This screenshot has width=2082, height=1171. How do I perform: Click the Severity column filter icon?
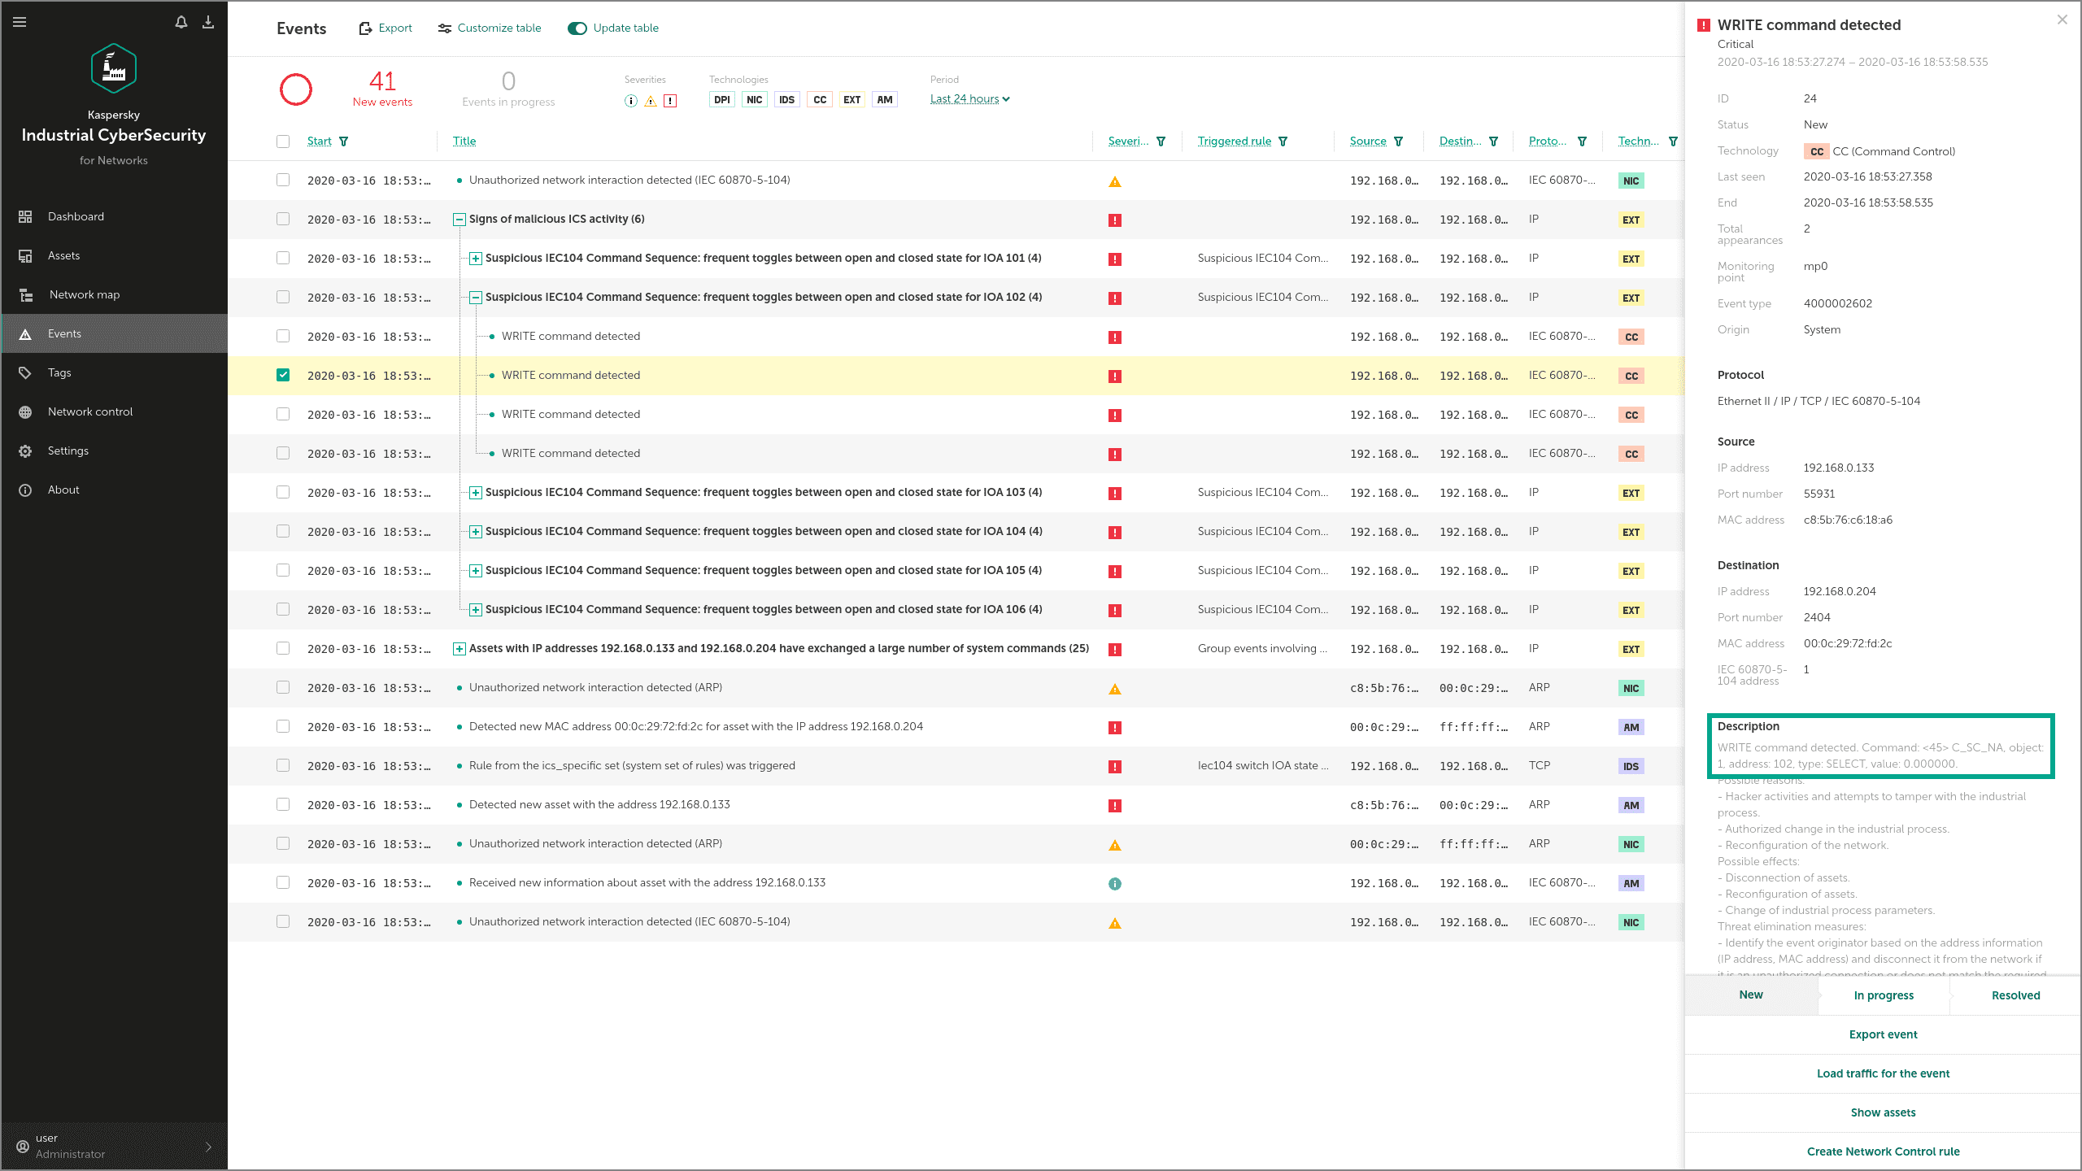pyautogui.click(x=1161, y=141)
